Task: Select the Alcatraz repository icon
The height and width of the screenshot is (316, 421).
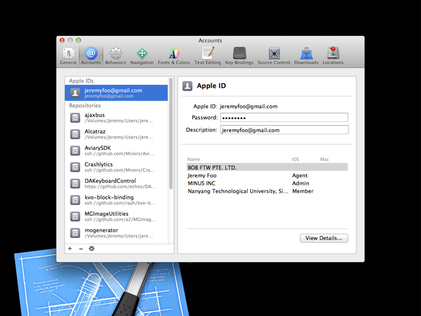Action: point(75,134)
